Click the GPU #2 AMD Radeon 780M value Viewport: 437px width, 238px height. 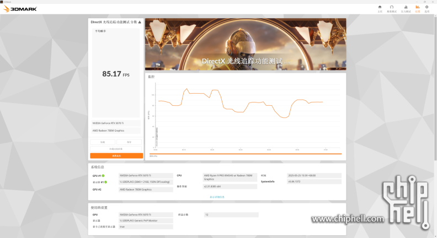click(x=146, y=190)
